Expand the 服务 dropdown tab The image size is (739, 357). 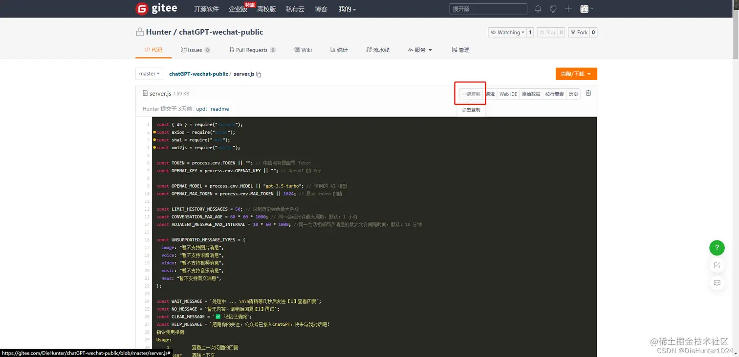(x=420, y=50)
